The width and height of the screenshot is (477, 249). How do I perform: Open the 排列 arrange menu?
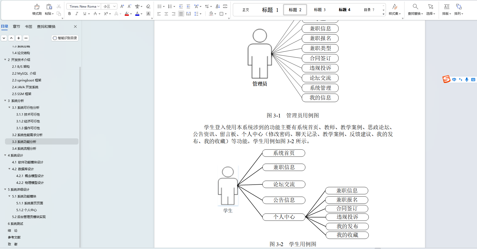pyautogui.click(x=459, y=10)
